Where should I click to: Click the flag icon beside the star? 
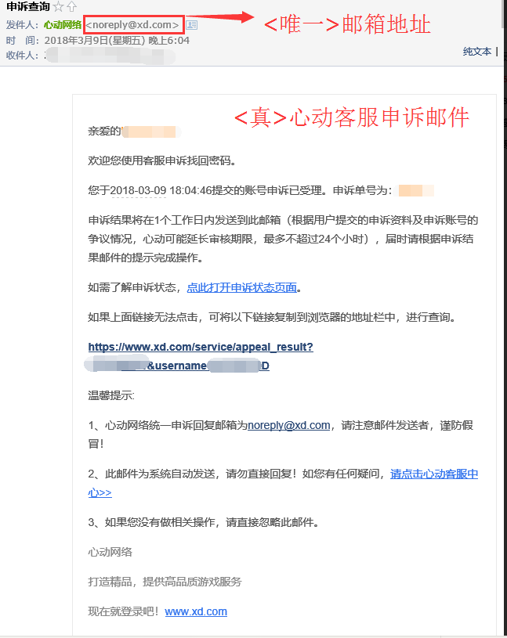(71, 7)
